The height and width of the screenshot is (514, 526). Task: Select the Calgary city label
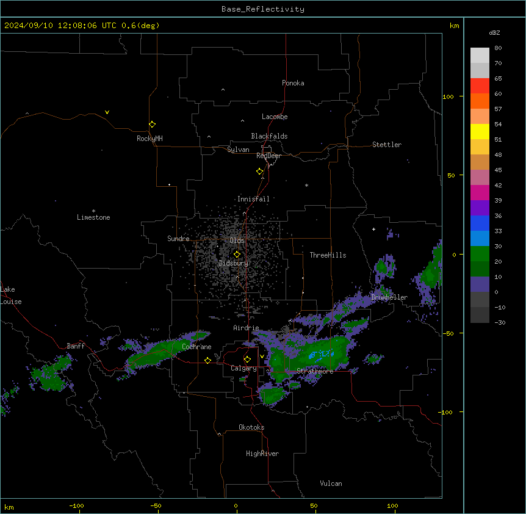coord(243,368)
